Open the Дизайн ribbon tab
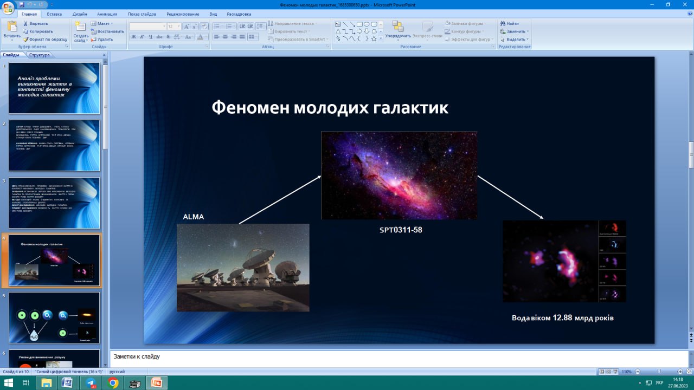The width and height of the screenshot is (694, 390). (80, 14)
